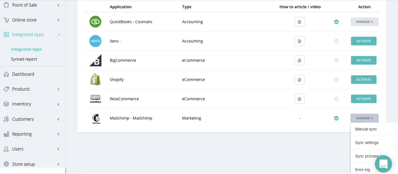
Task: Click the Xero inactive status checkmark
Action: coord(336,41)
